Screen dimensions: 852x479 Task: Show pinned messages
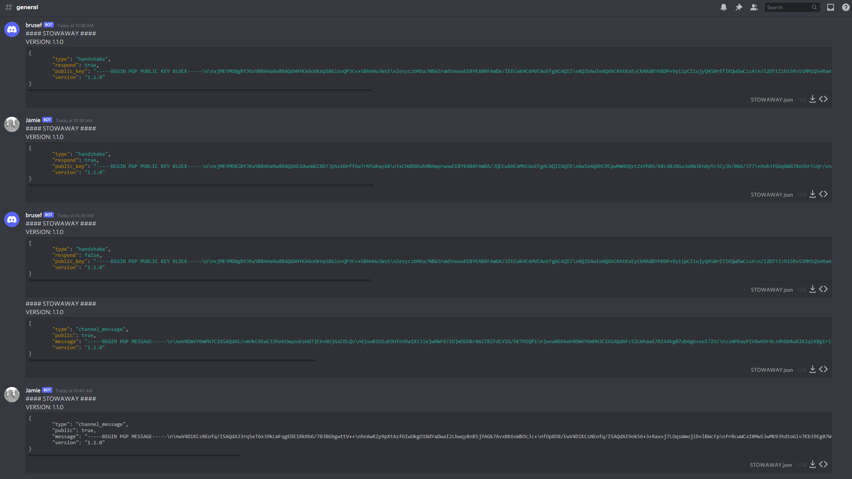tap(739, 7)
